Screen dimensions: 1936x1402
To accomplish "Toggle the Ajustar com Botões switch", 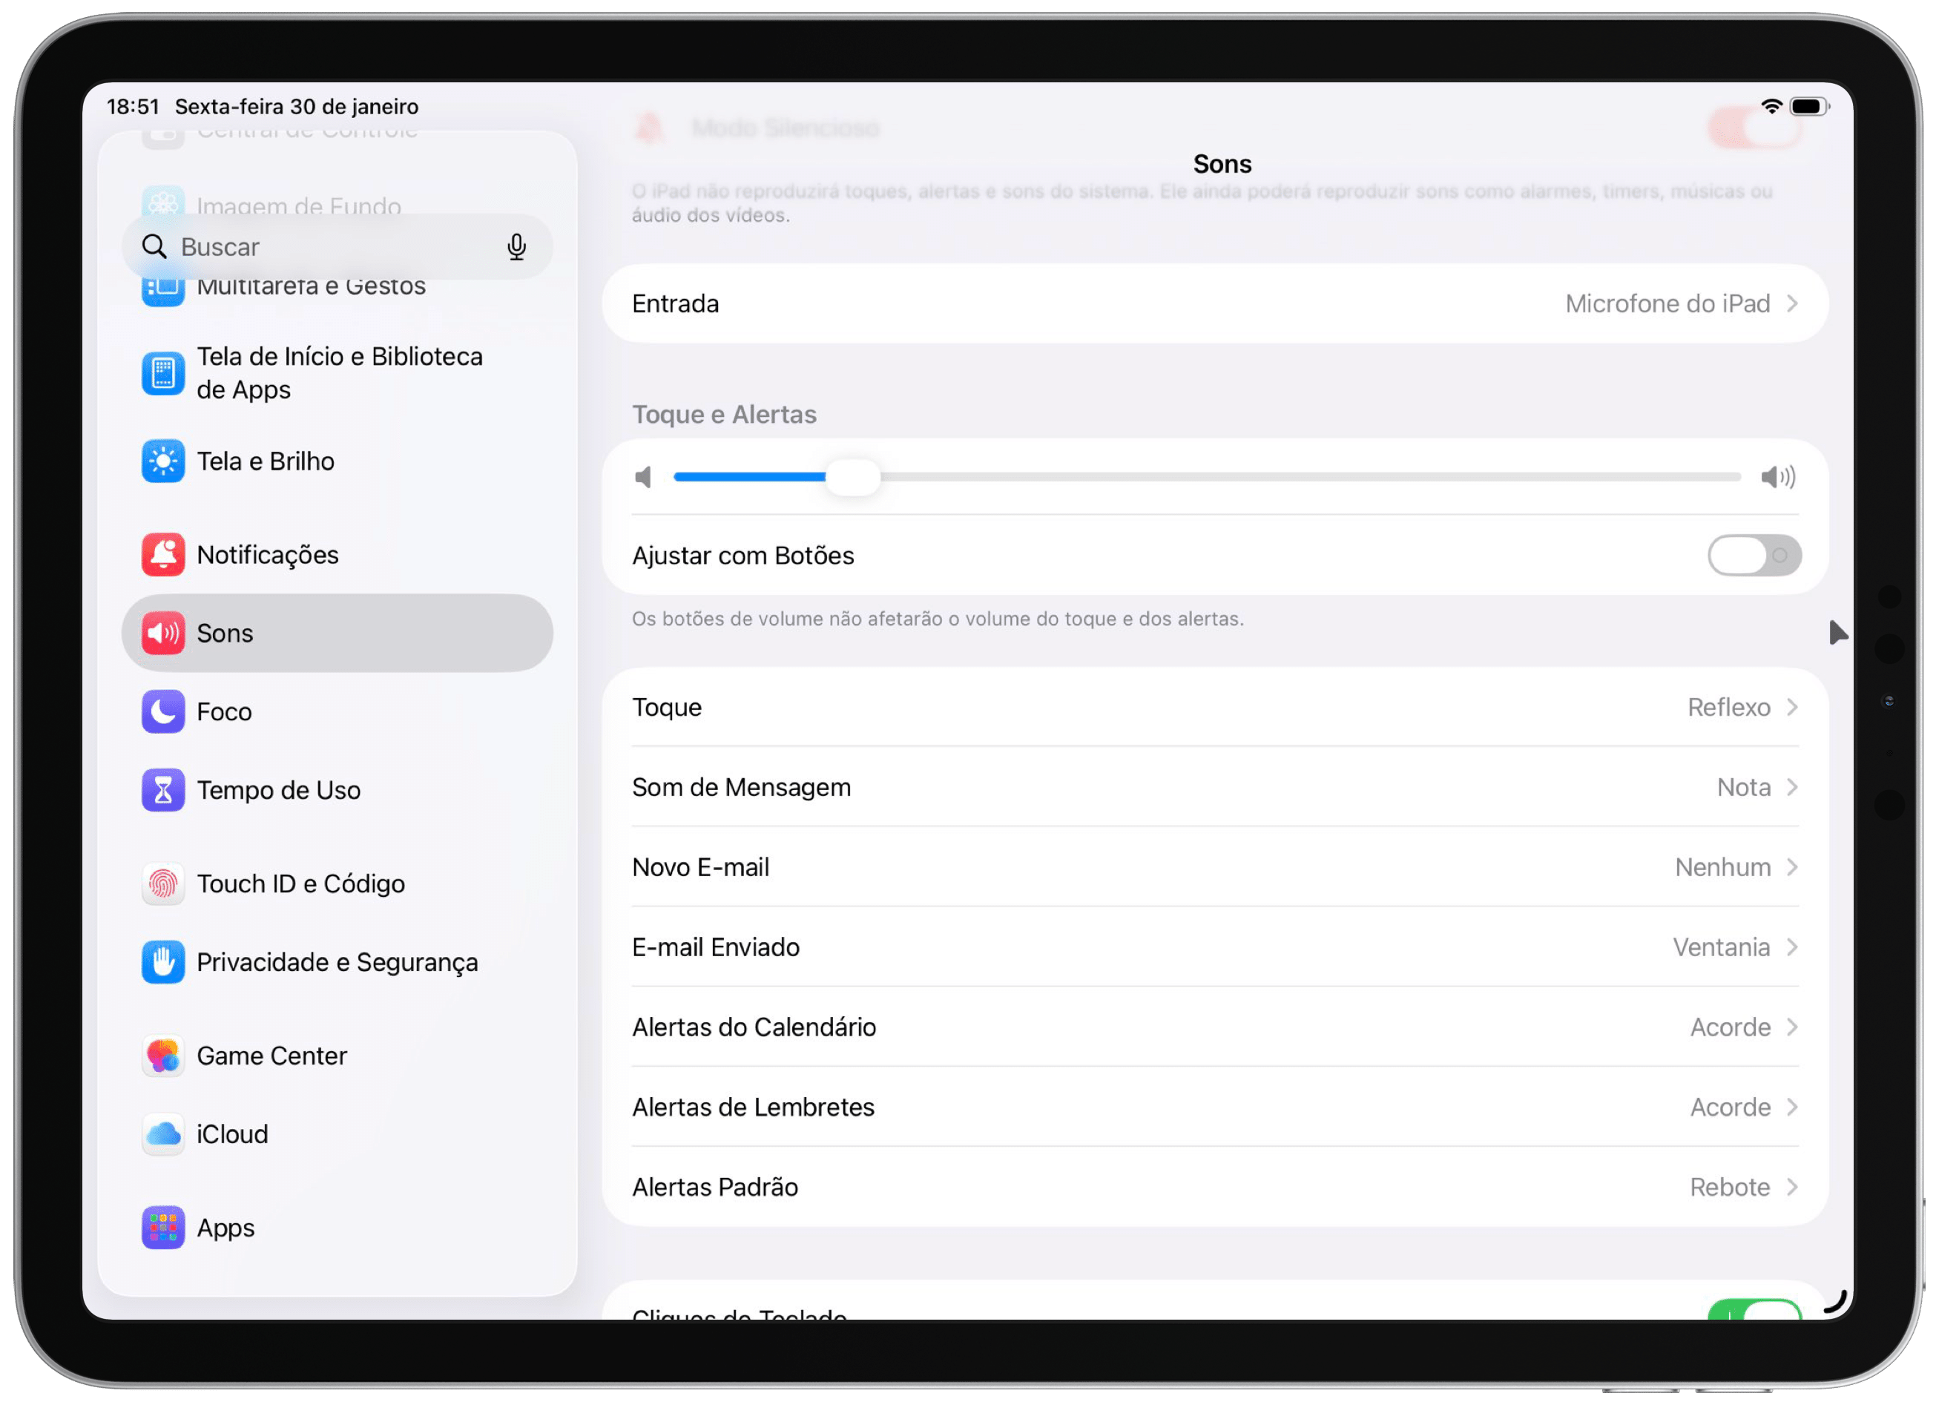I will 1754,556.
